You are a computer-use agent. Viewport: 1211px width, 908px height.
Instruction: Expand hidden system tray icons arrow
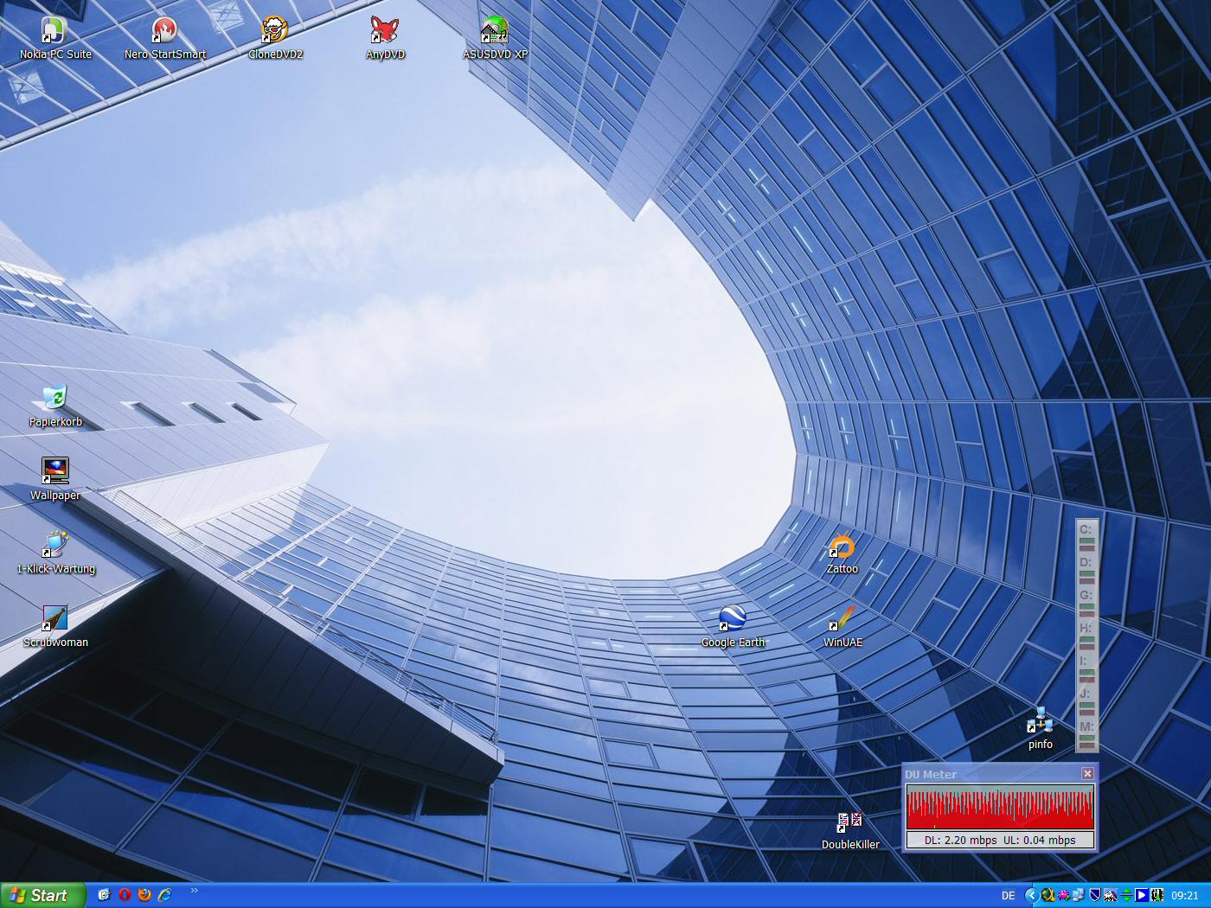coord(1030,896)
